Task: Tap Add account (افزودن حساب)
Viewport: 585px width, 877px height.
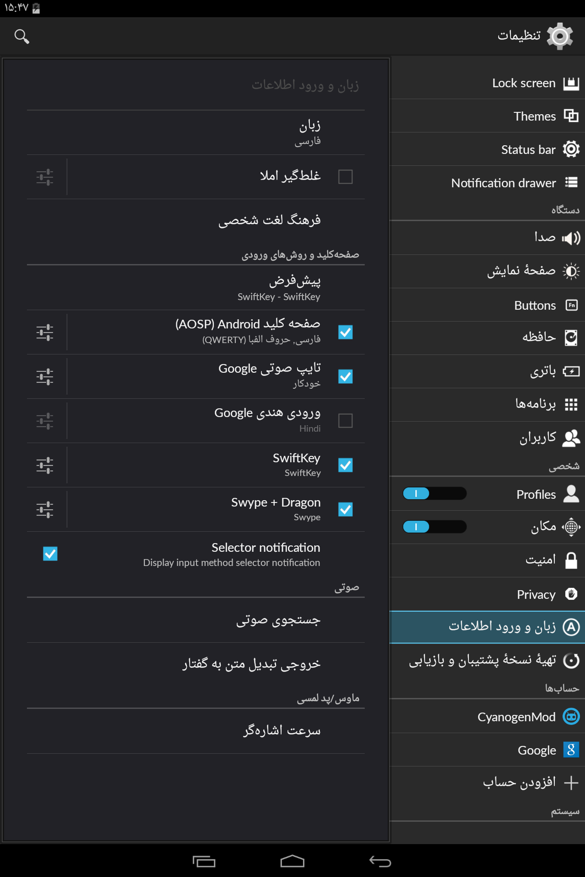Action: (519, 783)
